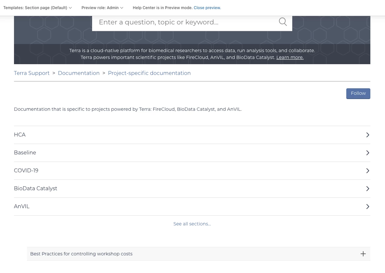
Task: Click See all sections link
Action: tap(192, 224)
